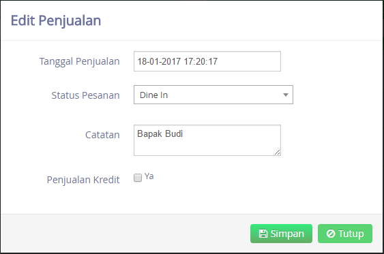Click the Penjualan Kredit field label
The width and height of the screenshot is (384, 254).
(x=83, y=180)
